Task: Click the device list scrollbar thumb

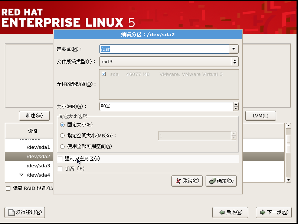Action: (288, 144)
